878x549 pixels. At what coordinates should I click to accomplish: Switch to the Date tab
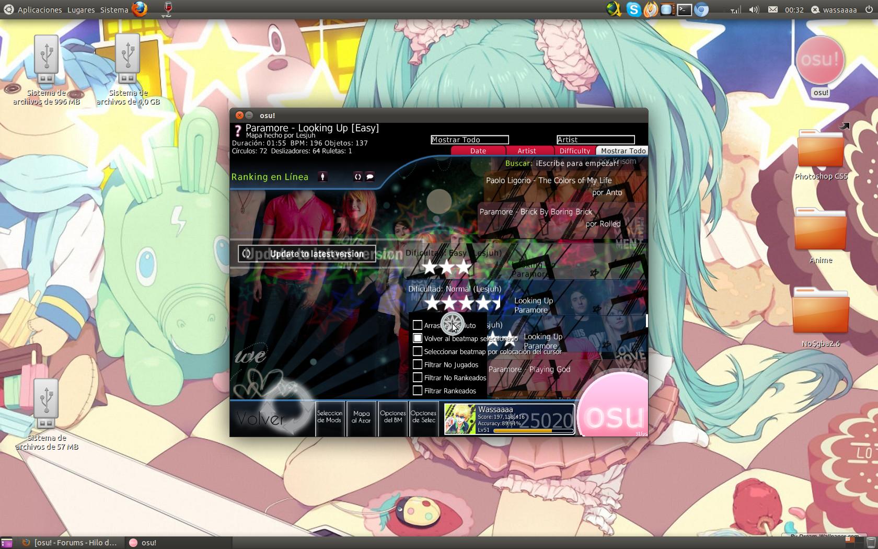[478, 151]
